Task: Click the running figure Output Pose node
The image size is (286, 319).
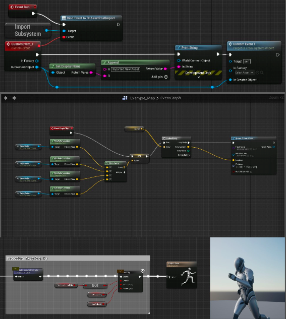Action: click(182, 275)
